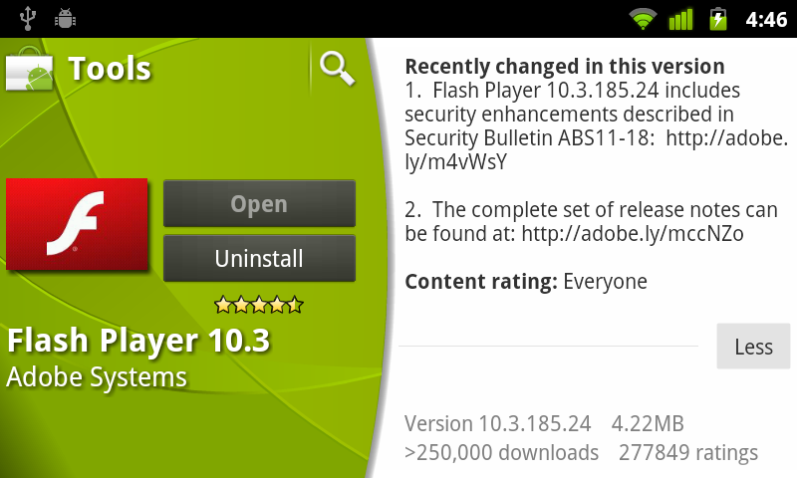Image resolution: width=797 pixels, height=478 pixels.
Task: Tap the Flash Player 10.3 title
Action: click(138, 341)
